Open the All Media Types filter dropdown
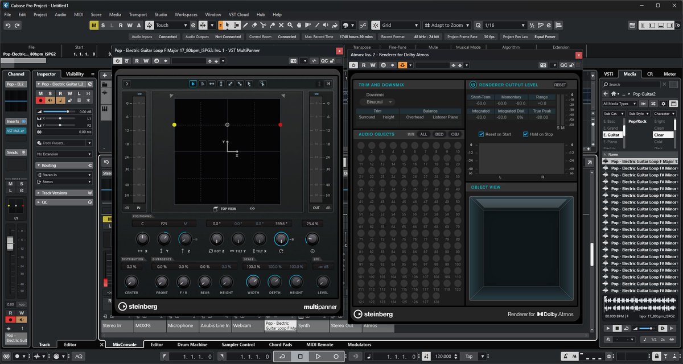The image size is (683, 364). coord(620,104)
